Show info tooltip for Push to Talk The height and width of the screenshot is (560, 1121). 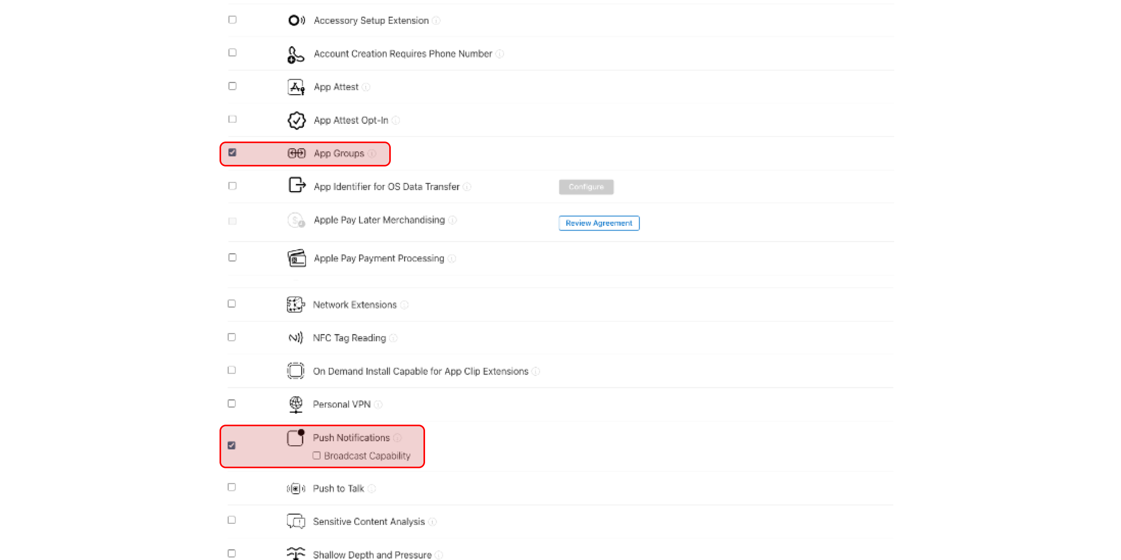tap(372, 489)
